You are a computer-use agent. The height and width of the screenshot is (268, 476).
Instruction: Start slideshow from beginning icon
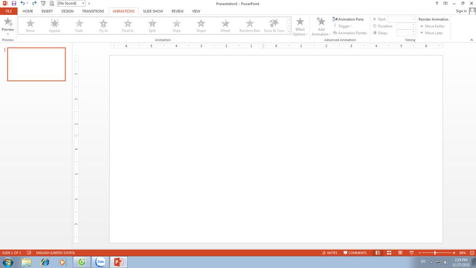(43, 3)
